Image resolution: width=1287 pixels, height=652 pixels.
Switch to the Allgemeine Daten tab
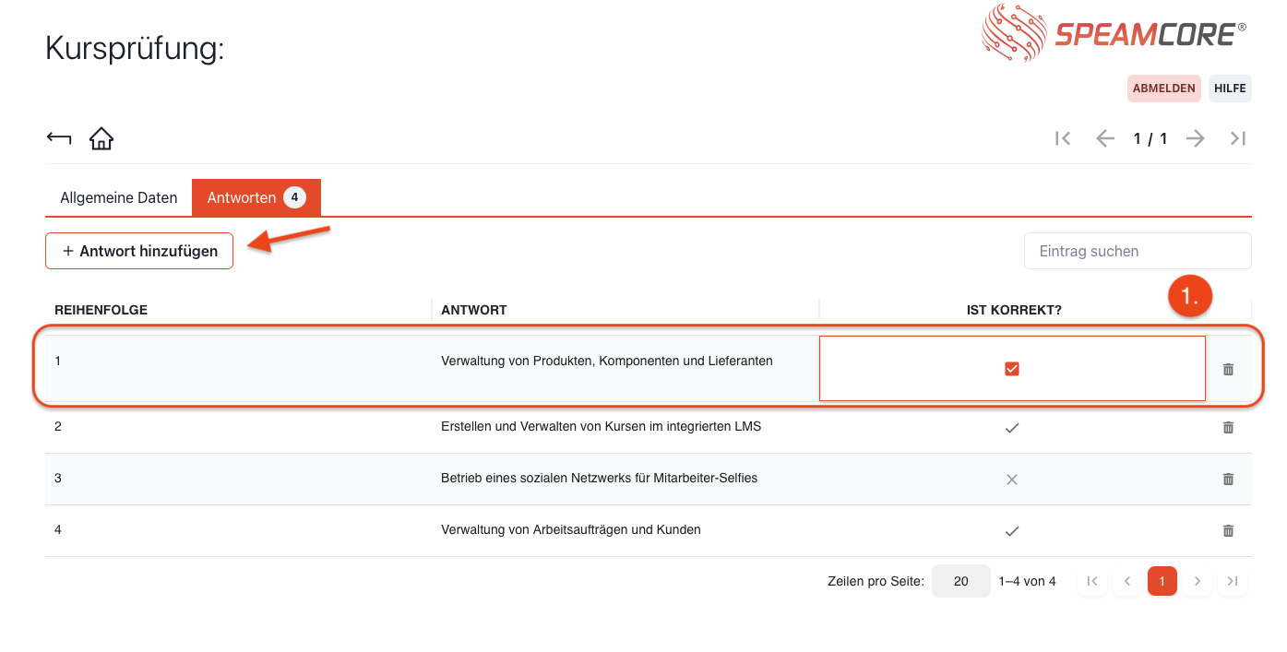tap(119, 198)
